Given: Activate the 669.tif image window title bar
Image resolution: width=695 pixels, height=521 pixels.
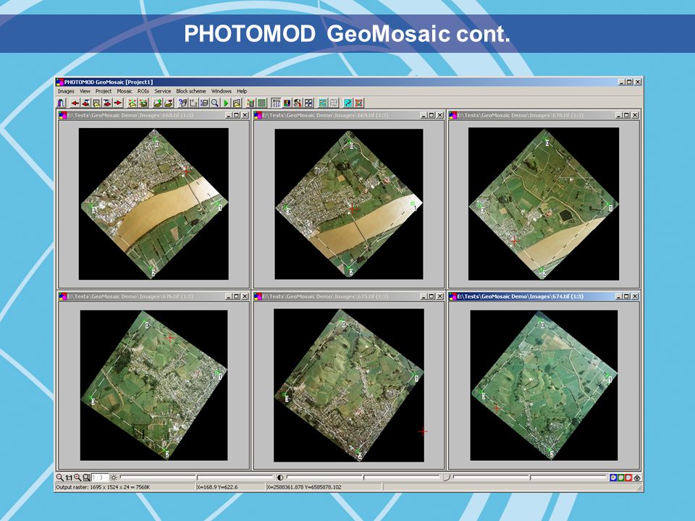Looking at the screenshot, I should [348, 115].
